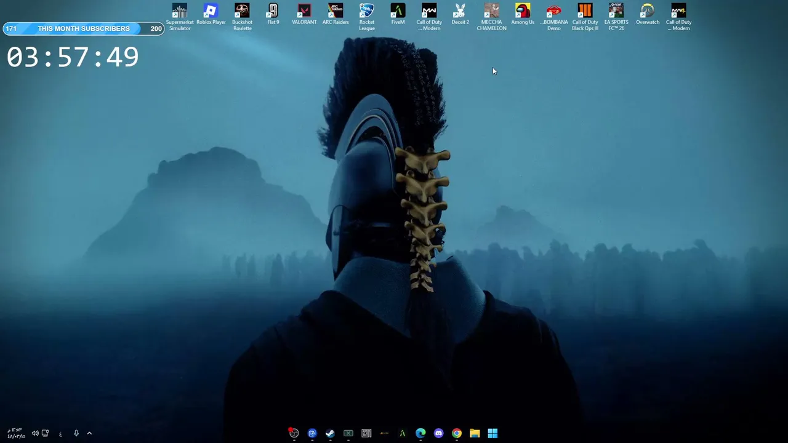Launch the Roblox Player shortcut
This screenshot has width=788, height=443.
click(x=211, y=14)
